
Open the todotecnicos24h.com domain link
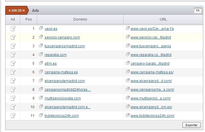62,116
